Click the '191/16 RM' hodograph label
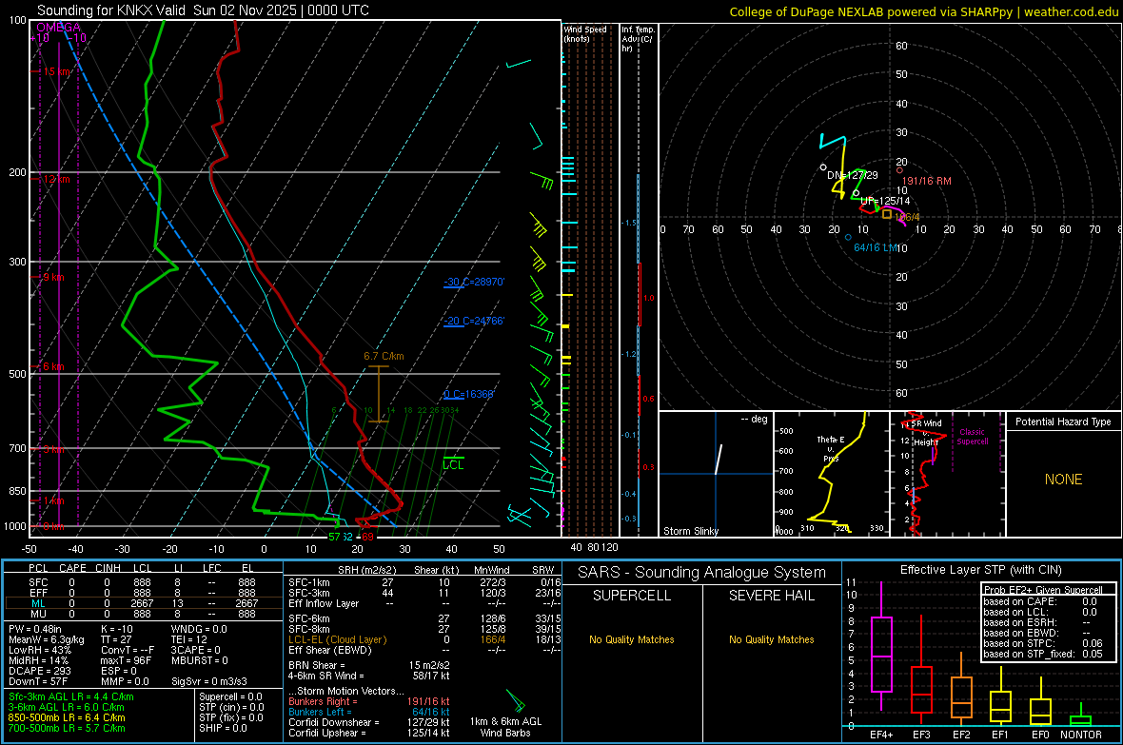This screenshot has height=745, width=1123. click(927, 181)
